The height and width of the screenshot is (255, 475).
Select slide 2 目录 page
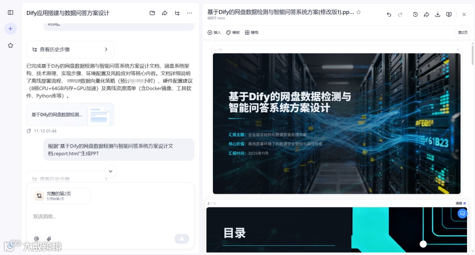[336, 229]
